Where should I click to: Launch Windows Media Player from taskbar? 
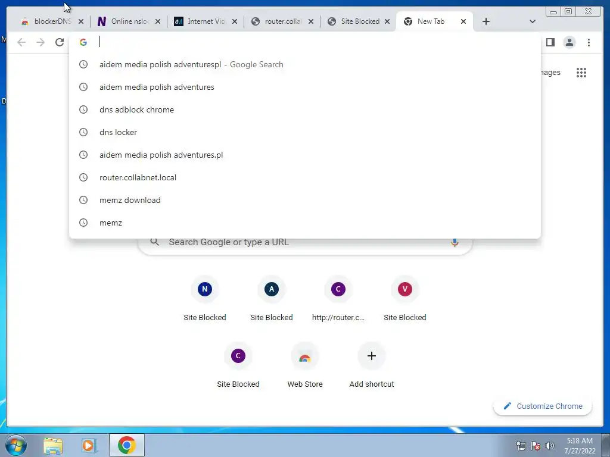(x=89, y=445)
